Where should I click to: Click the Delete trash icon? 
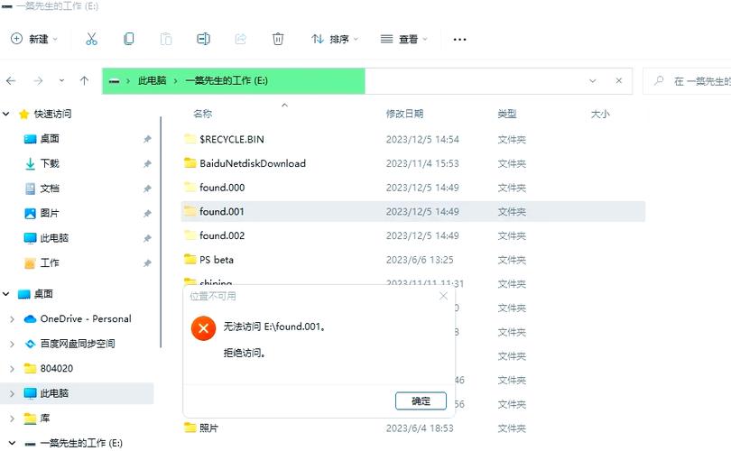pos(278,39)
